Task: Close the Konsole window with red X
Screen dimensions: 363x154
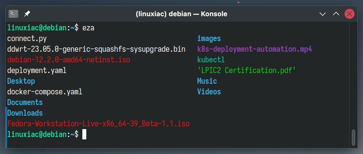Action: 349,14
